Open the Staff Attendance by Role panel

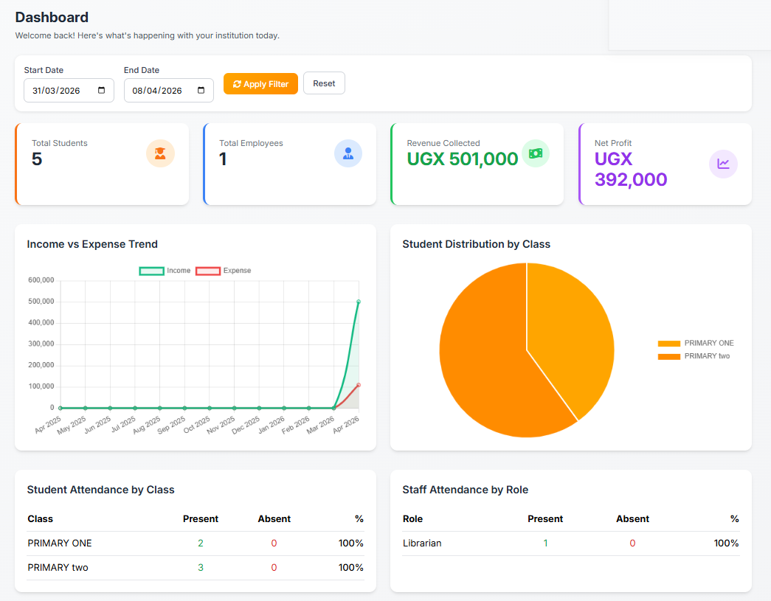tap(466, 489)
